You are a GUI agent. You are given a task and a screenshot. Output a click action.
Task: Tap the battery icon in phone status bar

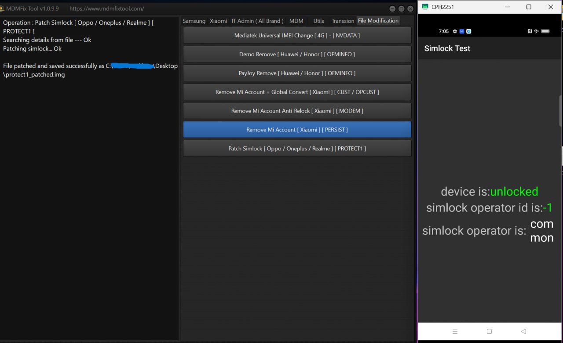pyautogui.click(x=545, y=31)
